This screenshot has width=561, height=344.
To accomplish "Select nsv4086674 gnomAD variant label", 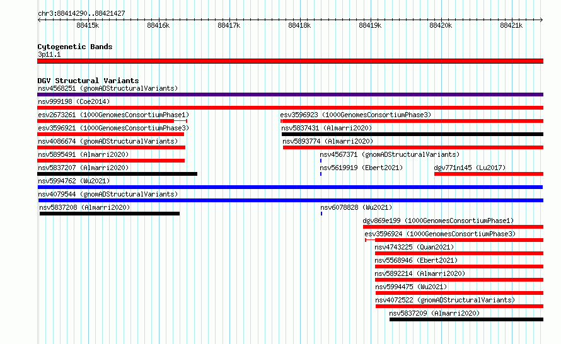I will (x=108, y=141).
